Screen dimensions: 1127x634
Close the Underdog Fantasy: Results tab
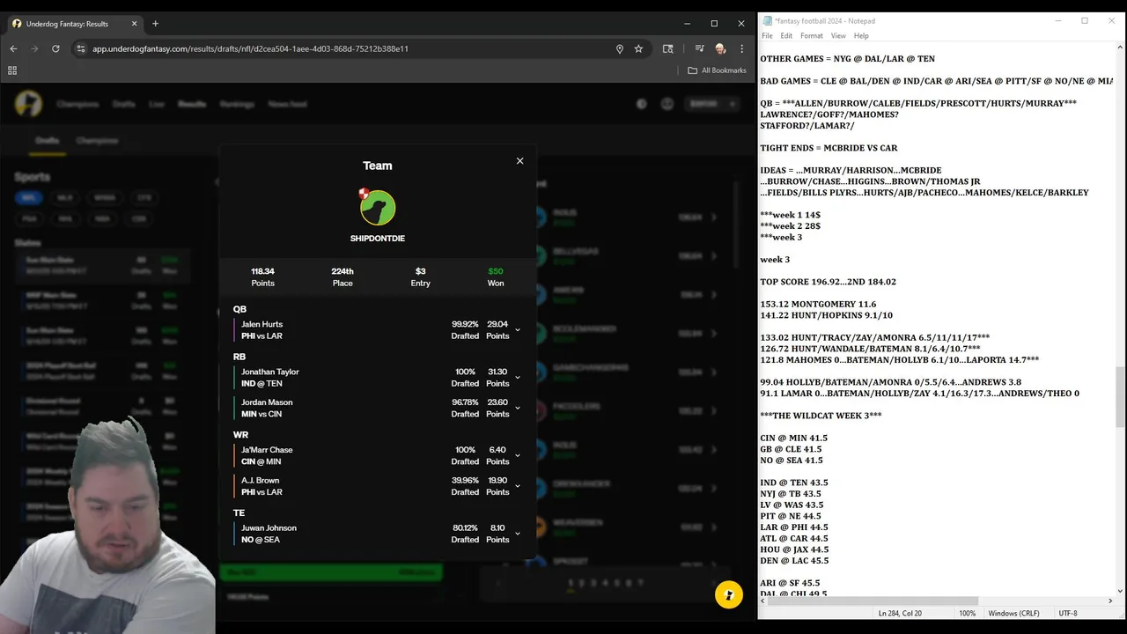point(134,24)
